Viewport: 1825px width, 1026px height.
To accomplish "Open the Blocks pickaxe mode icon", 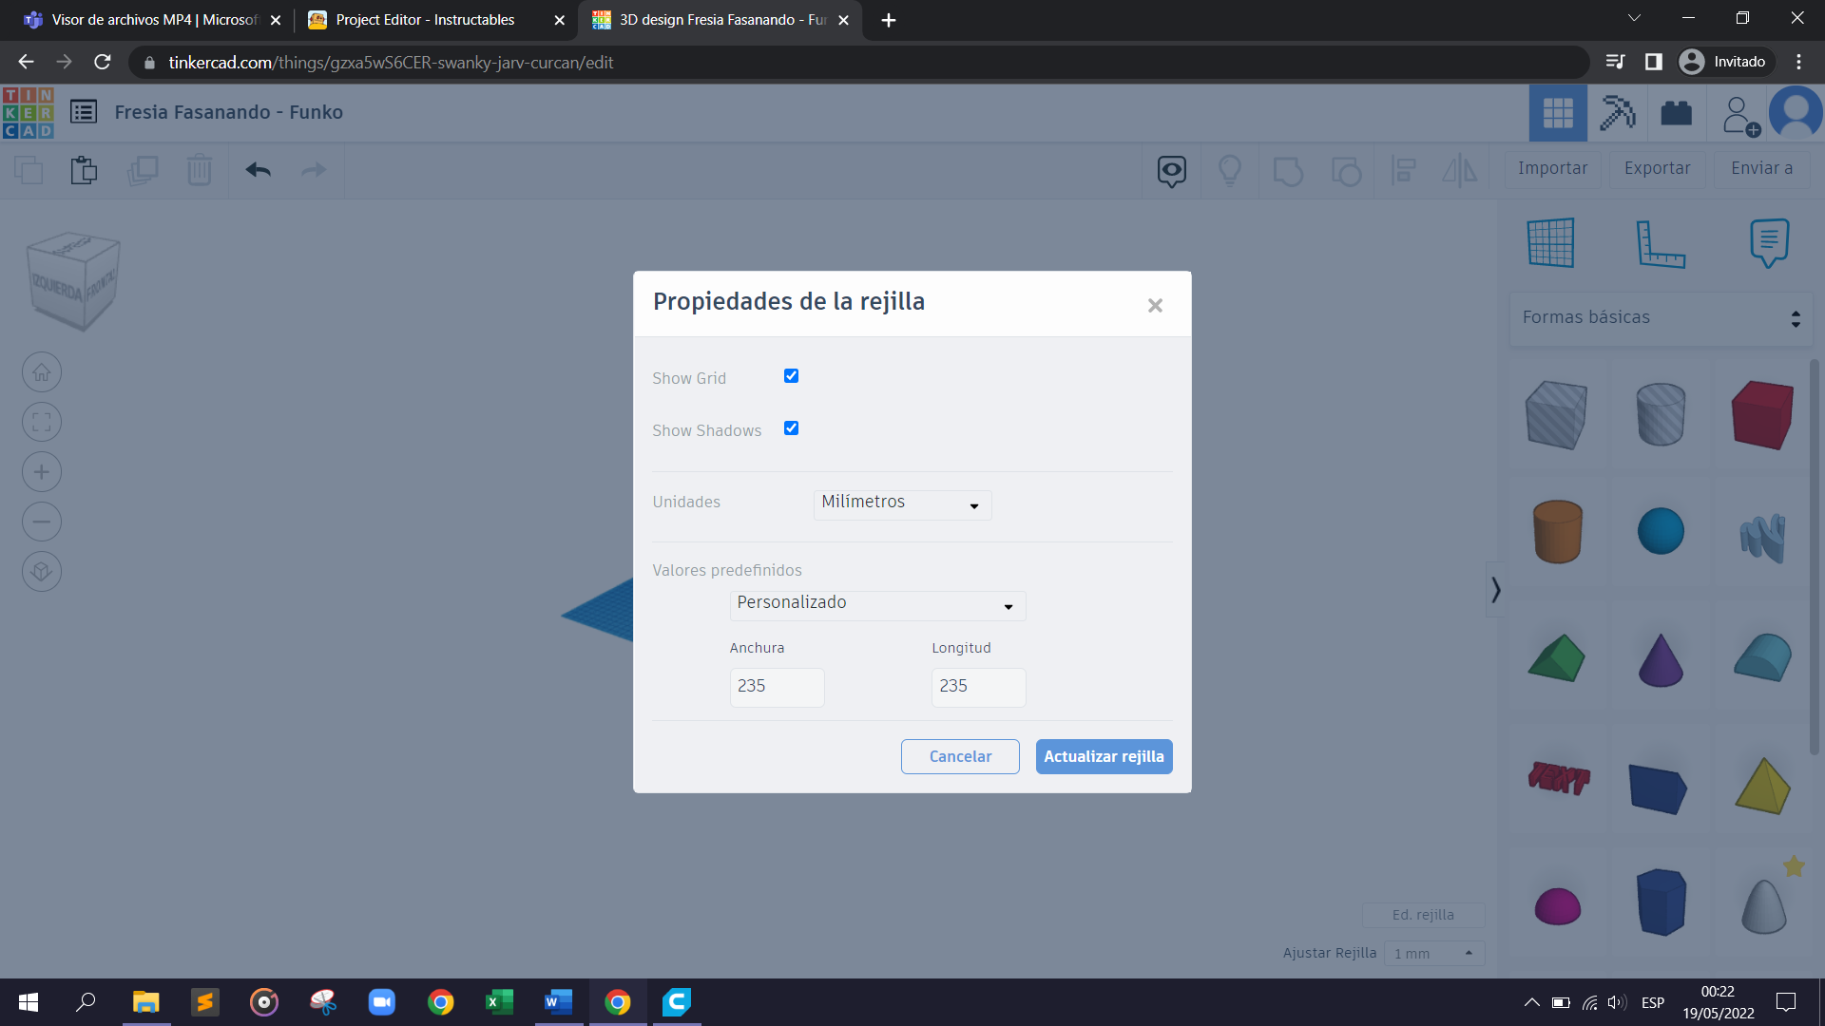I will click(1617, 113).
